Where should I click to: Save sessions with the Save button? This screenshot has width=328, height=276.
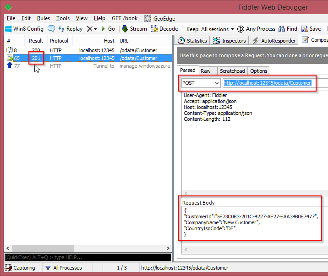click(x=311, y=29)
